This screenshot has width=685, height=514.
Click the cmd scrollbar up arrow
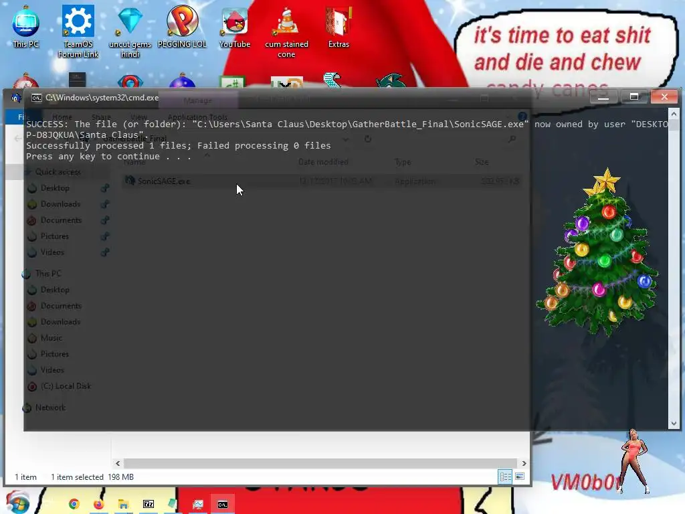(674, 114)
